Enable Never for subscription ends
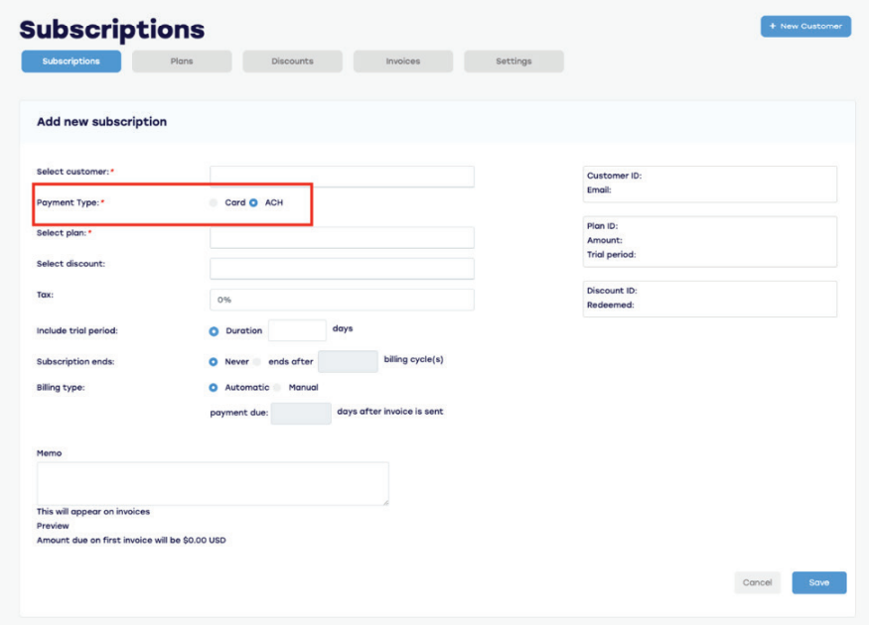 coord(213,362)
